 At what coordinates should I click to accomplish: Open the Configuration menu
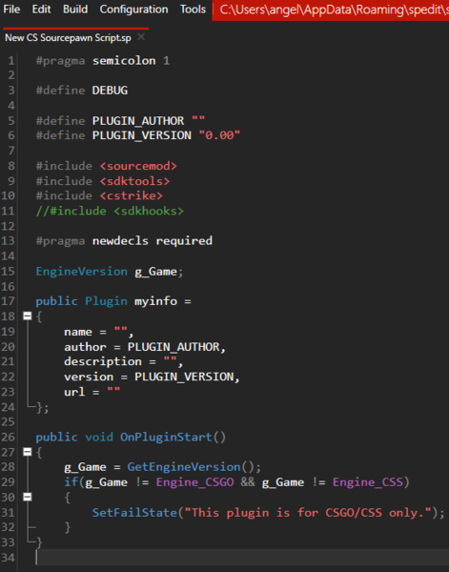click(x=133, y=10)
